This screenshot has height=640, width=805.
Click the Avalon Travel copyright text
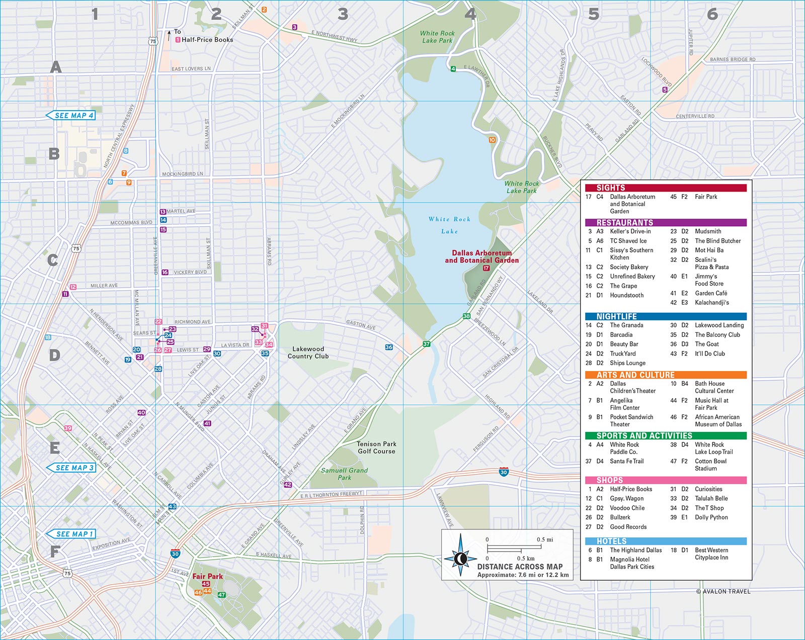pyautogui.click(x=723, y=591)
